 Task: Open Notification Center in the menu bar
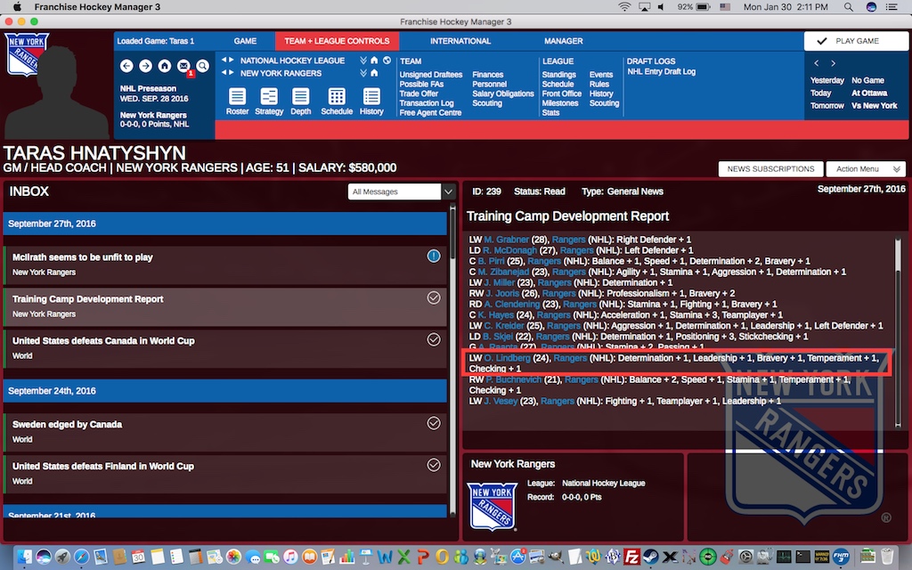click(x=891, y=7)
